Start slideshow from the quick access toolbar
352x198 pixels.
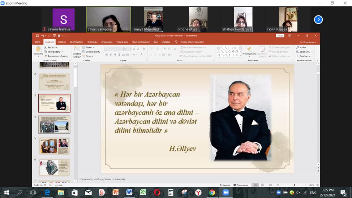point(54,36)
